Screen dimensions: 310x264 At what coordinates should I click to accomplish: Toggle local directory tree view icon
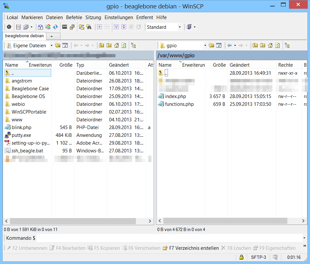coord(133,45)
